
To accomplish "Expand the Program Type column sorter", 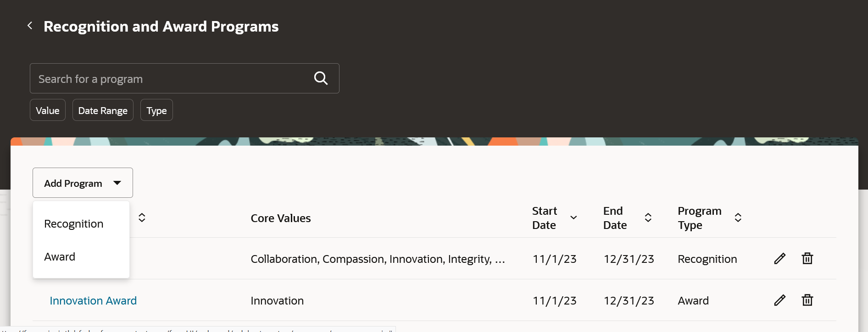I will (x=738, y=218).
